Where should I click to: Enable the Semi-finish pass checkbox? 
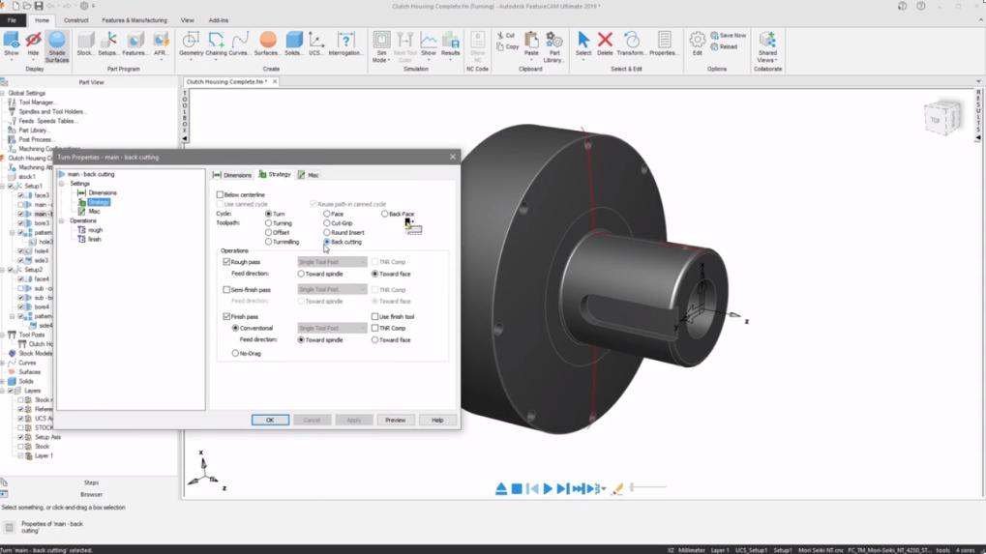click(226, 289)
